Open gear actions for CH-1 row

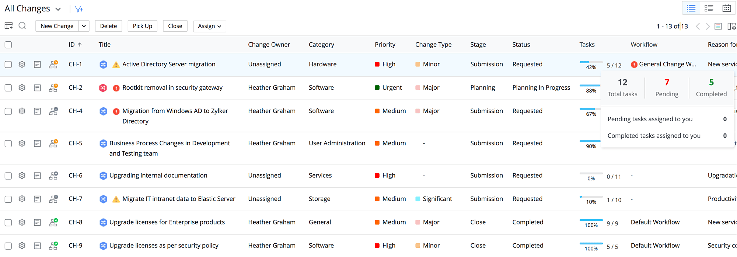pos(22,64)
